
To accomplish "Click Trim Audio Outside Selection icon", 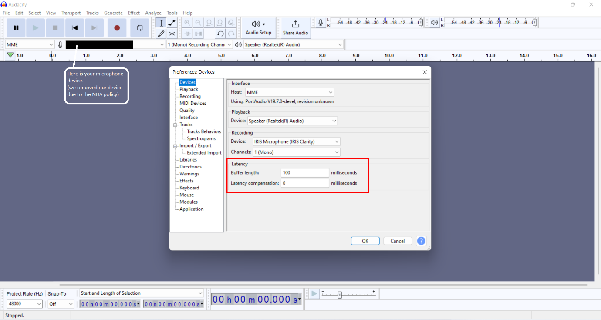I will pyautogui.click(x=187, y=34).
